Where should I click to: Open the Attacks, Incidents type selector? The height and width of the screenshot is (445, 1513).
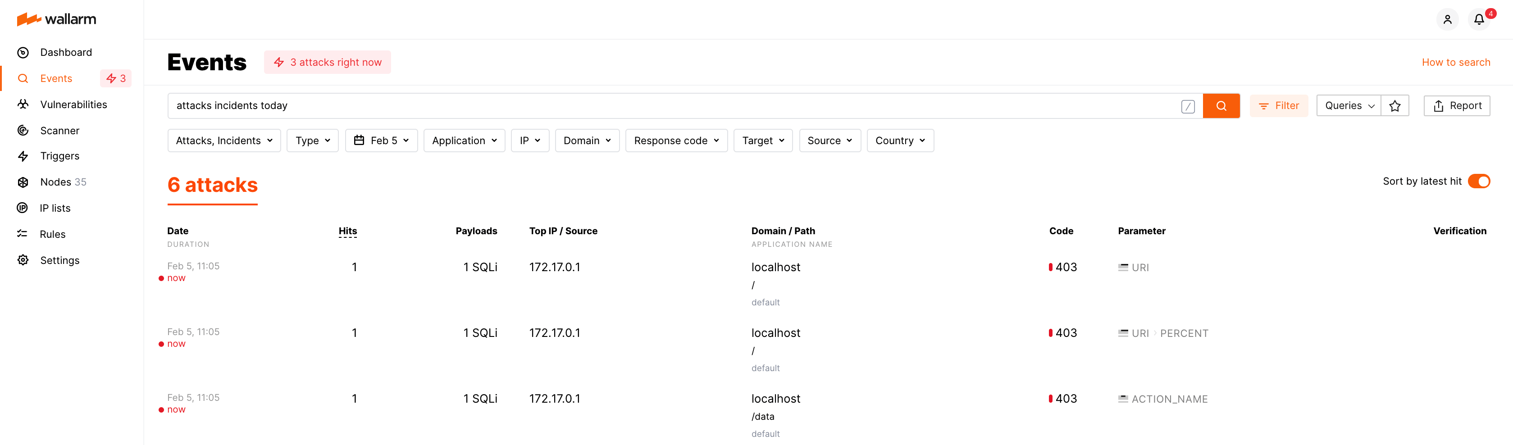coord(224,141)
